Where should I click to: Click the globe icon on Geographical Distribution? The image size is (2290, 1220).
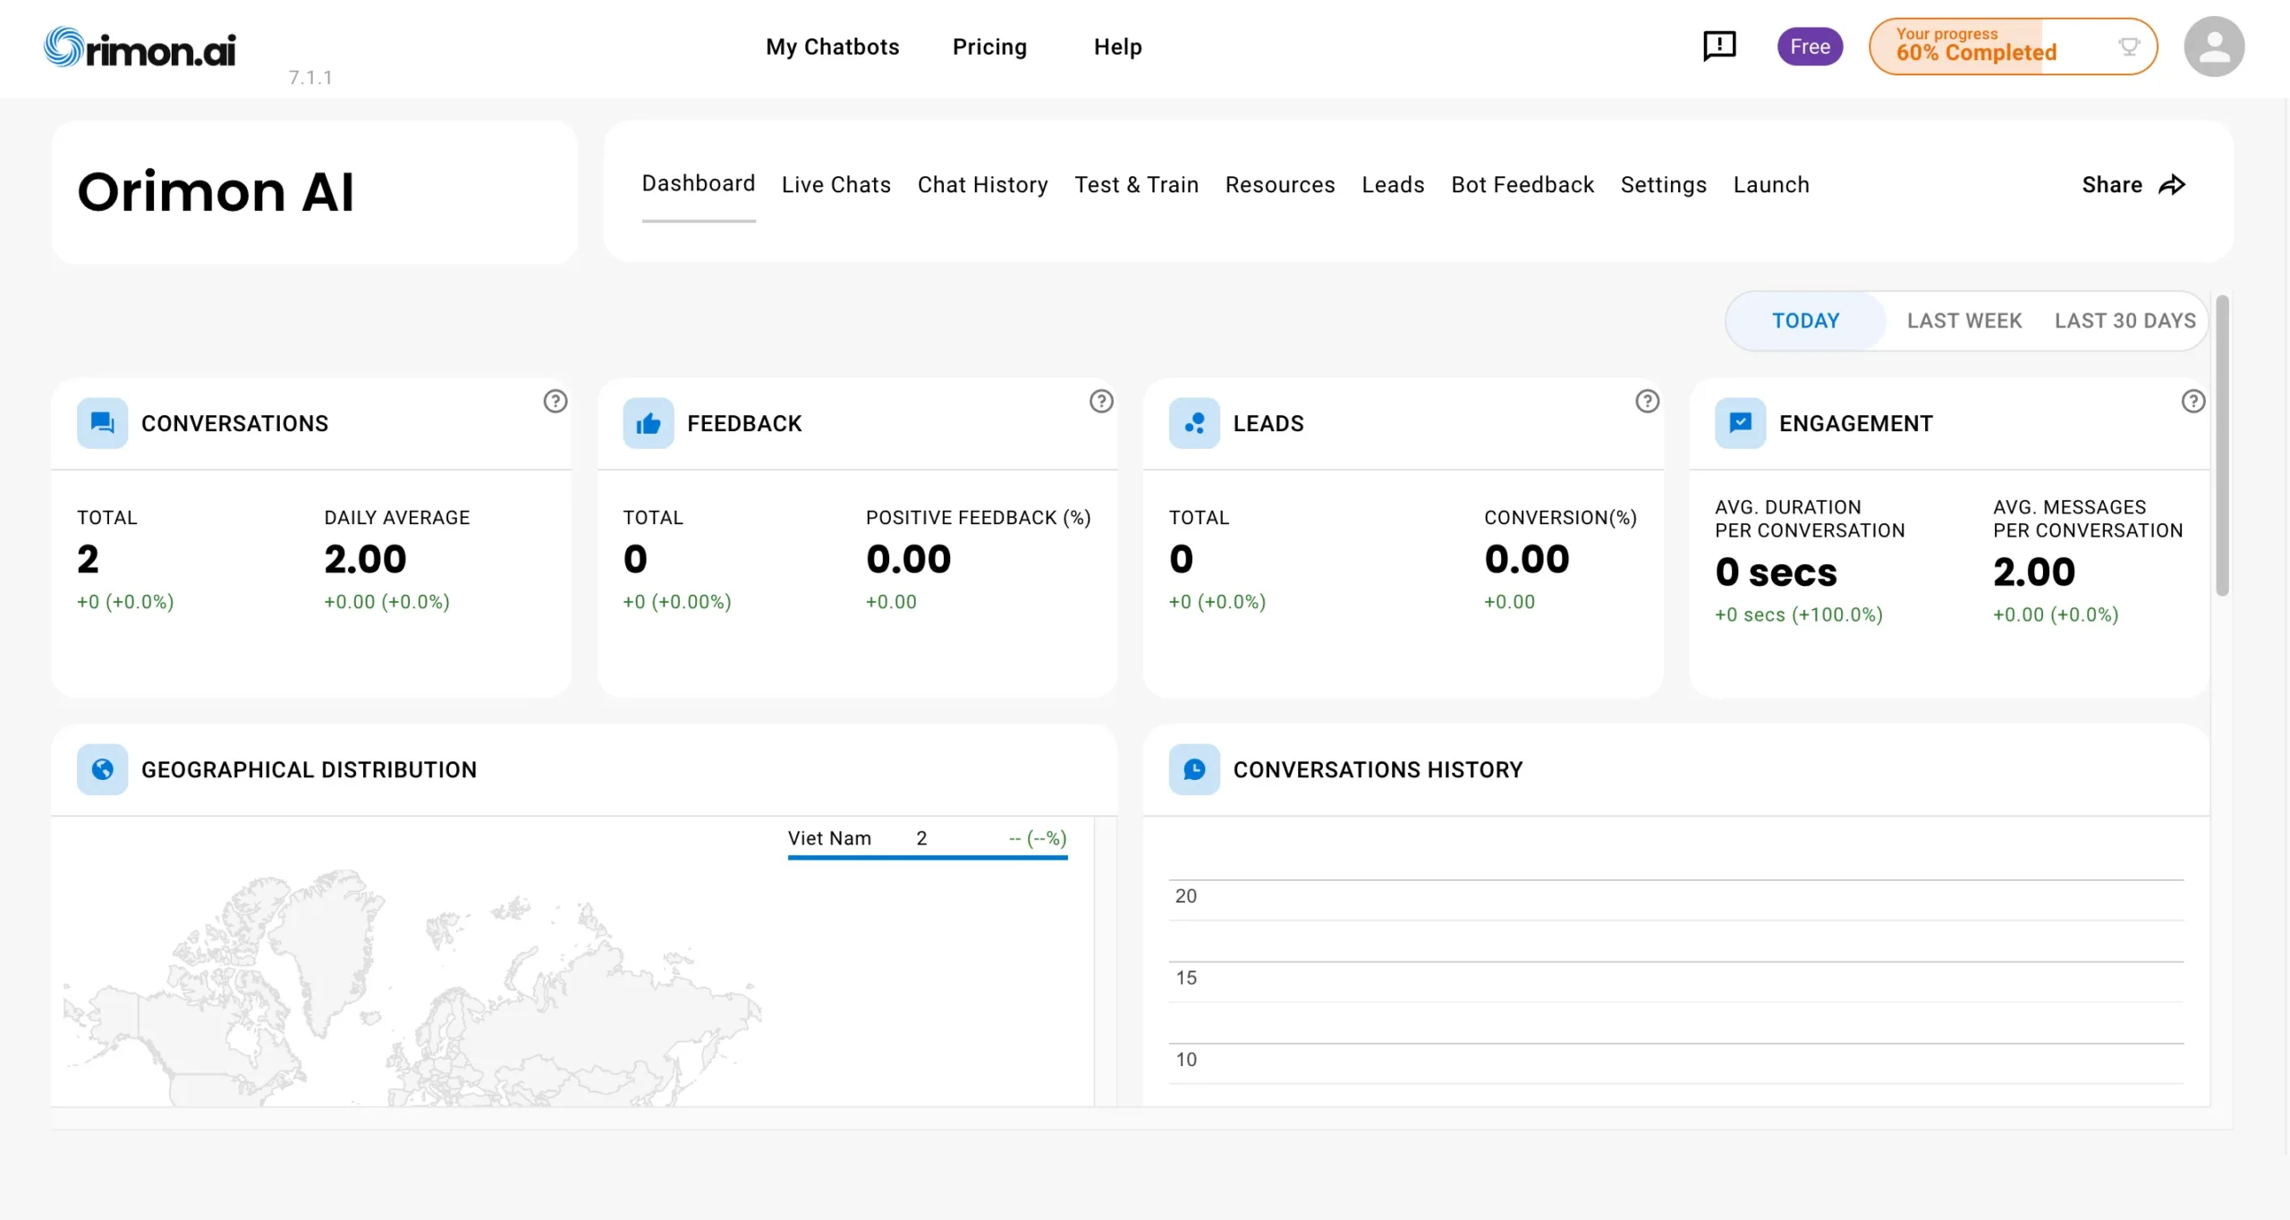[x=102, y=769]
